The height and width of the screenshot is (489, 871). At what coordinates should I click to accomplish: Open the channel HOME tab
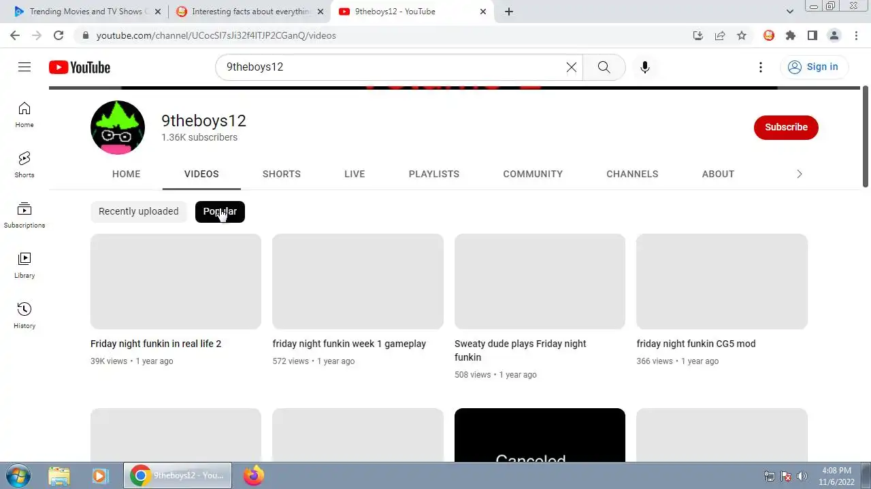coord(127,174)
